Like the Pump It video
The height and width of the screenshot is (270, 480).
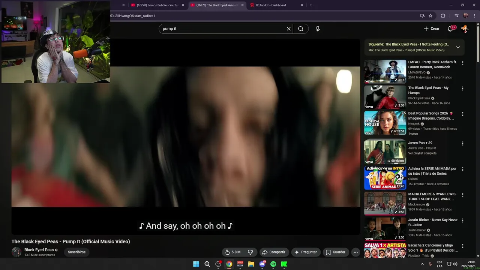(232, 252)
